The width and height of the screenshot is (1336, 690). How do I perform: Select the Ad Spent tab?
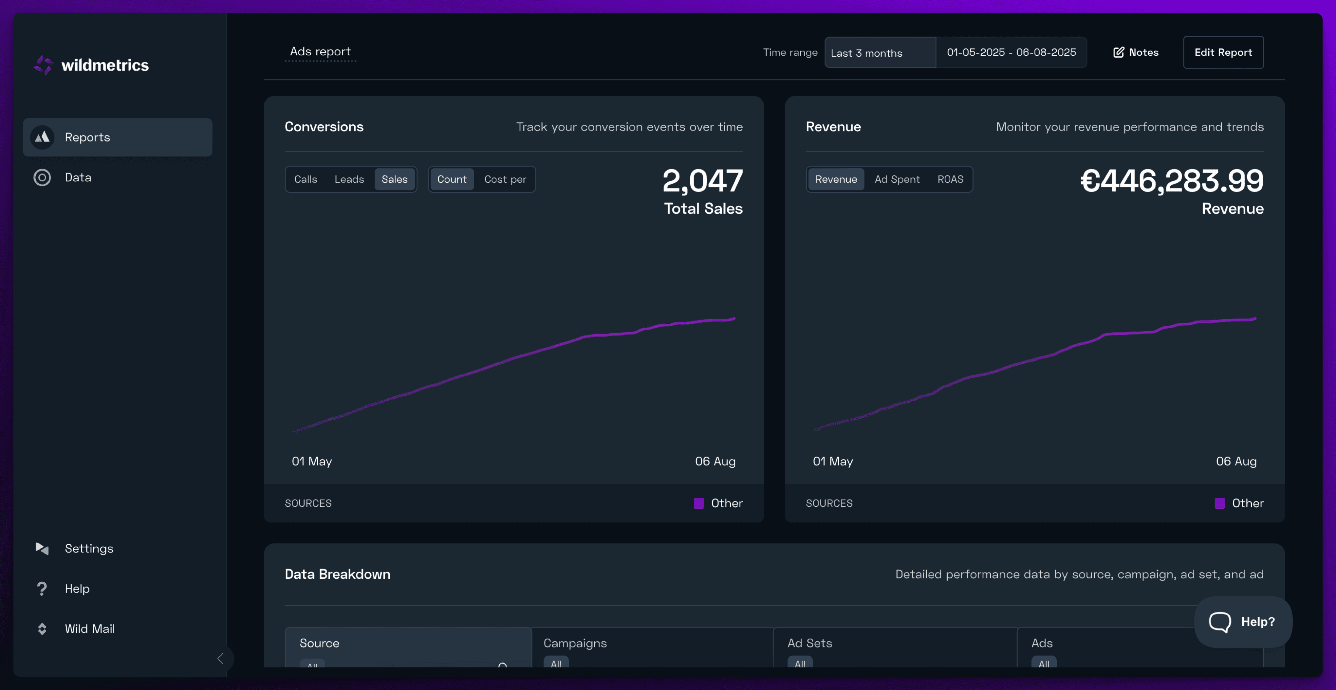(x=897, y=179)
